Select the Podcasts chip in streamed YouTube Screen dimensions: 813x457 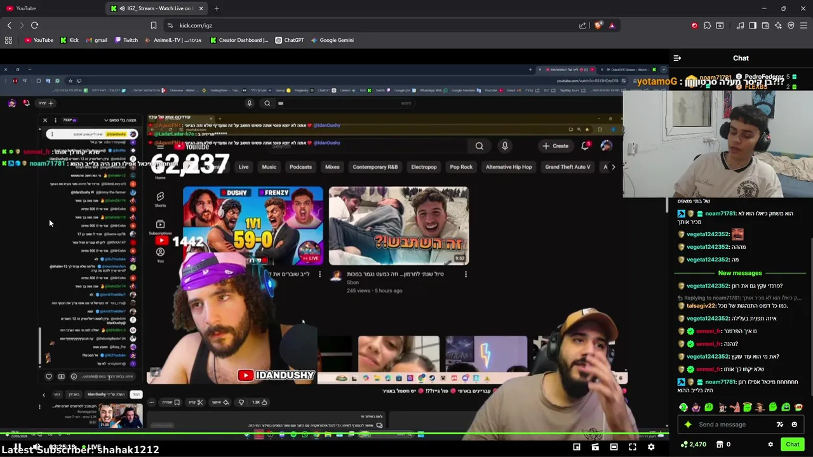pyautogui.click(x=300, y=167)
